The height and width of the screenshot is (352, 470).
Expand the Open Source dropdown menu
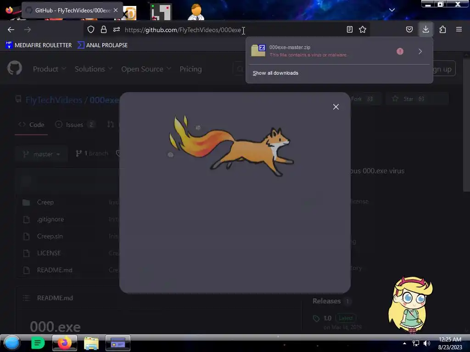[146, 69]
